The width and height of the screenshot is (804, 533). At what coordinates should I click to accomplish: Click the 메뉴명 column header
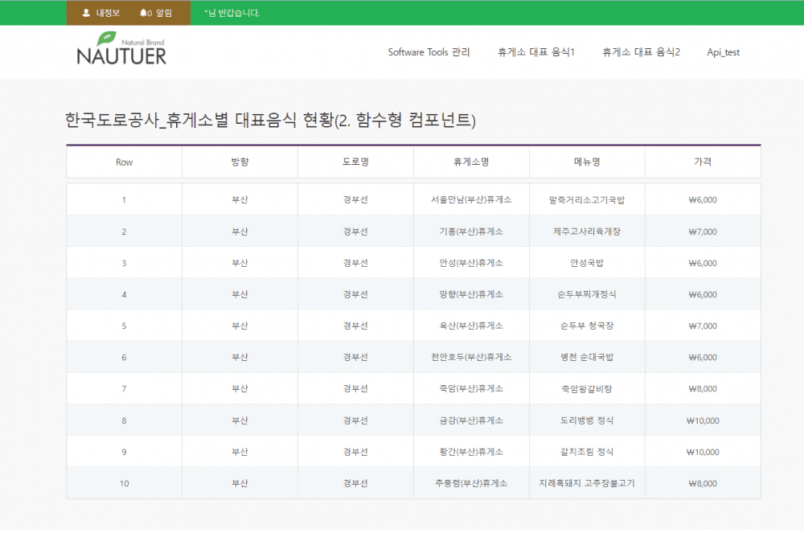tap(587, 162)
